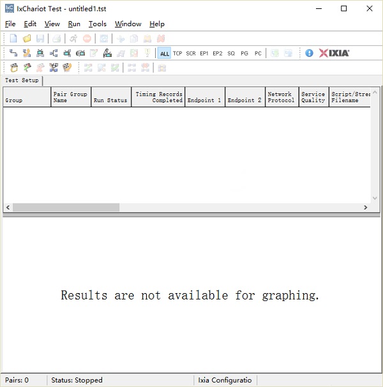Click the blue info icon near IXIA
The width and height of the screenshot is (383, 387).
pos(309,54)
